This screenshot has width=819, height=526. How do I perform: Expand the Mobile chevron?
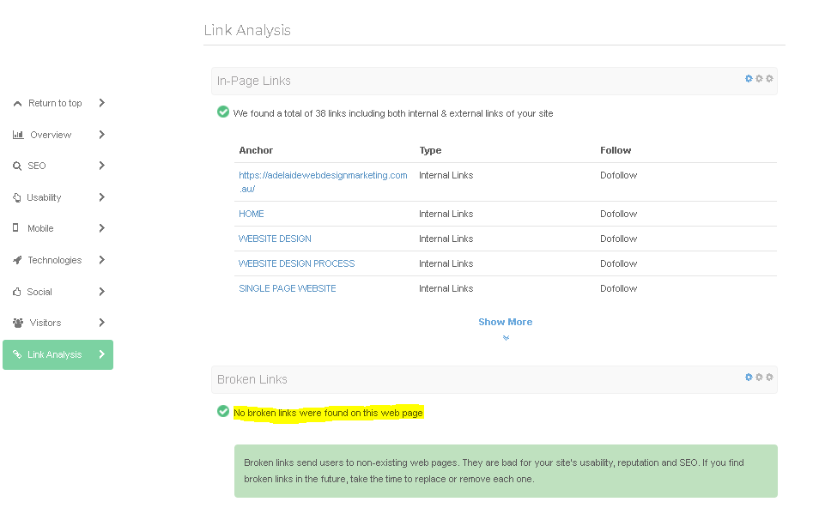pyautogui.click(x=102, y=228)
